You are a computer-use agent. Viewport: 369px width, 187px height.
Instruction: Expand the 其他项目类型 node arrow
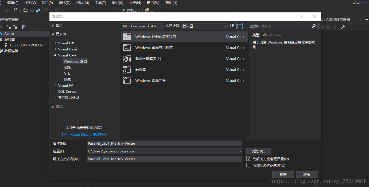(56, 97)
